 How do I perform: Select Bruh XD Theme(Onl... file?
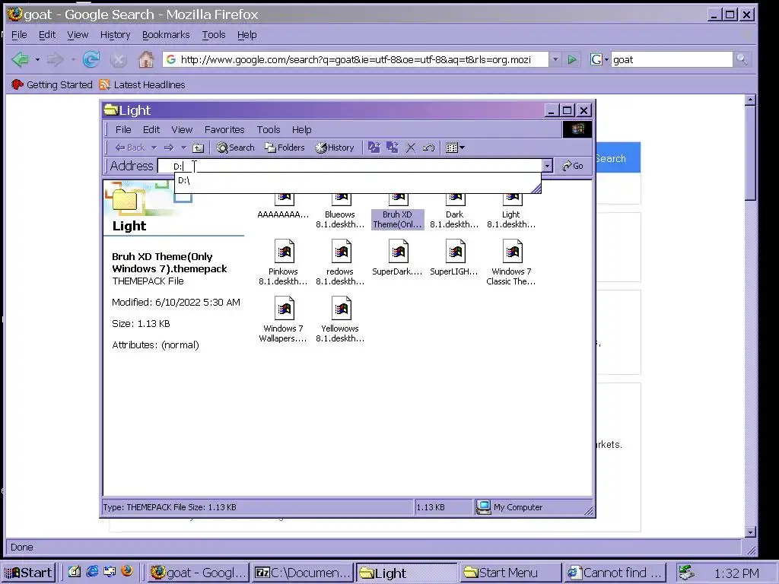(397, 212)
